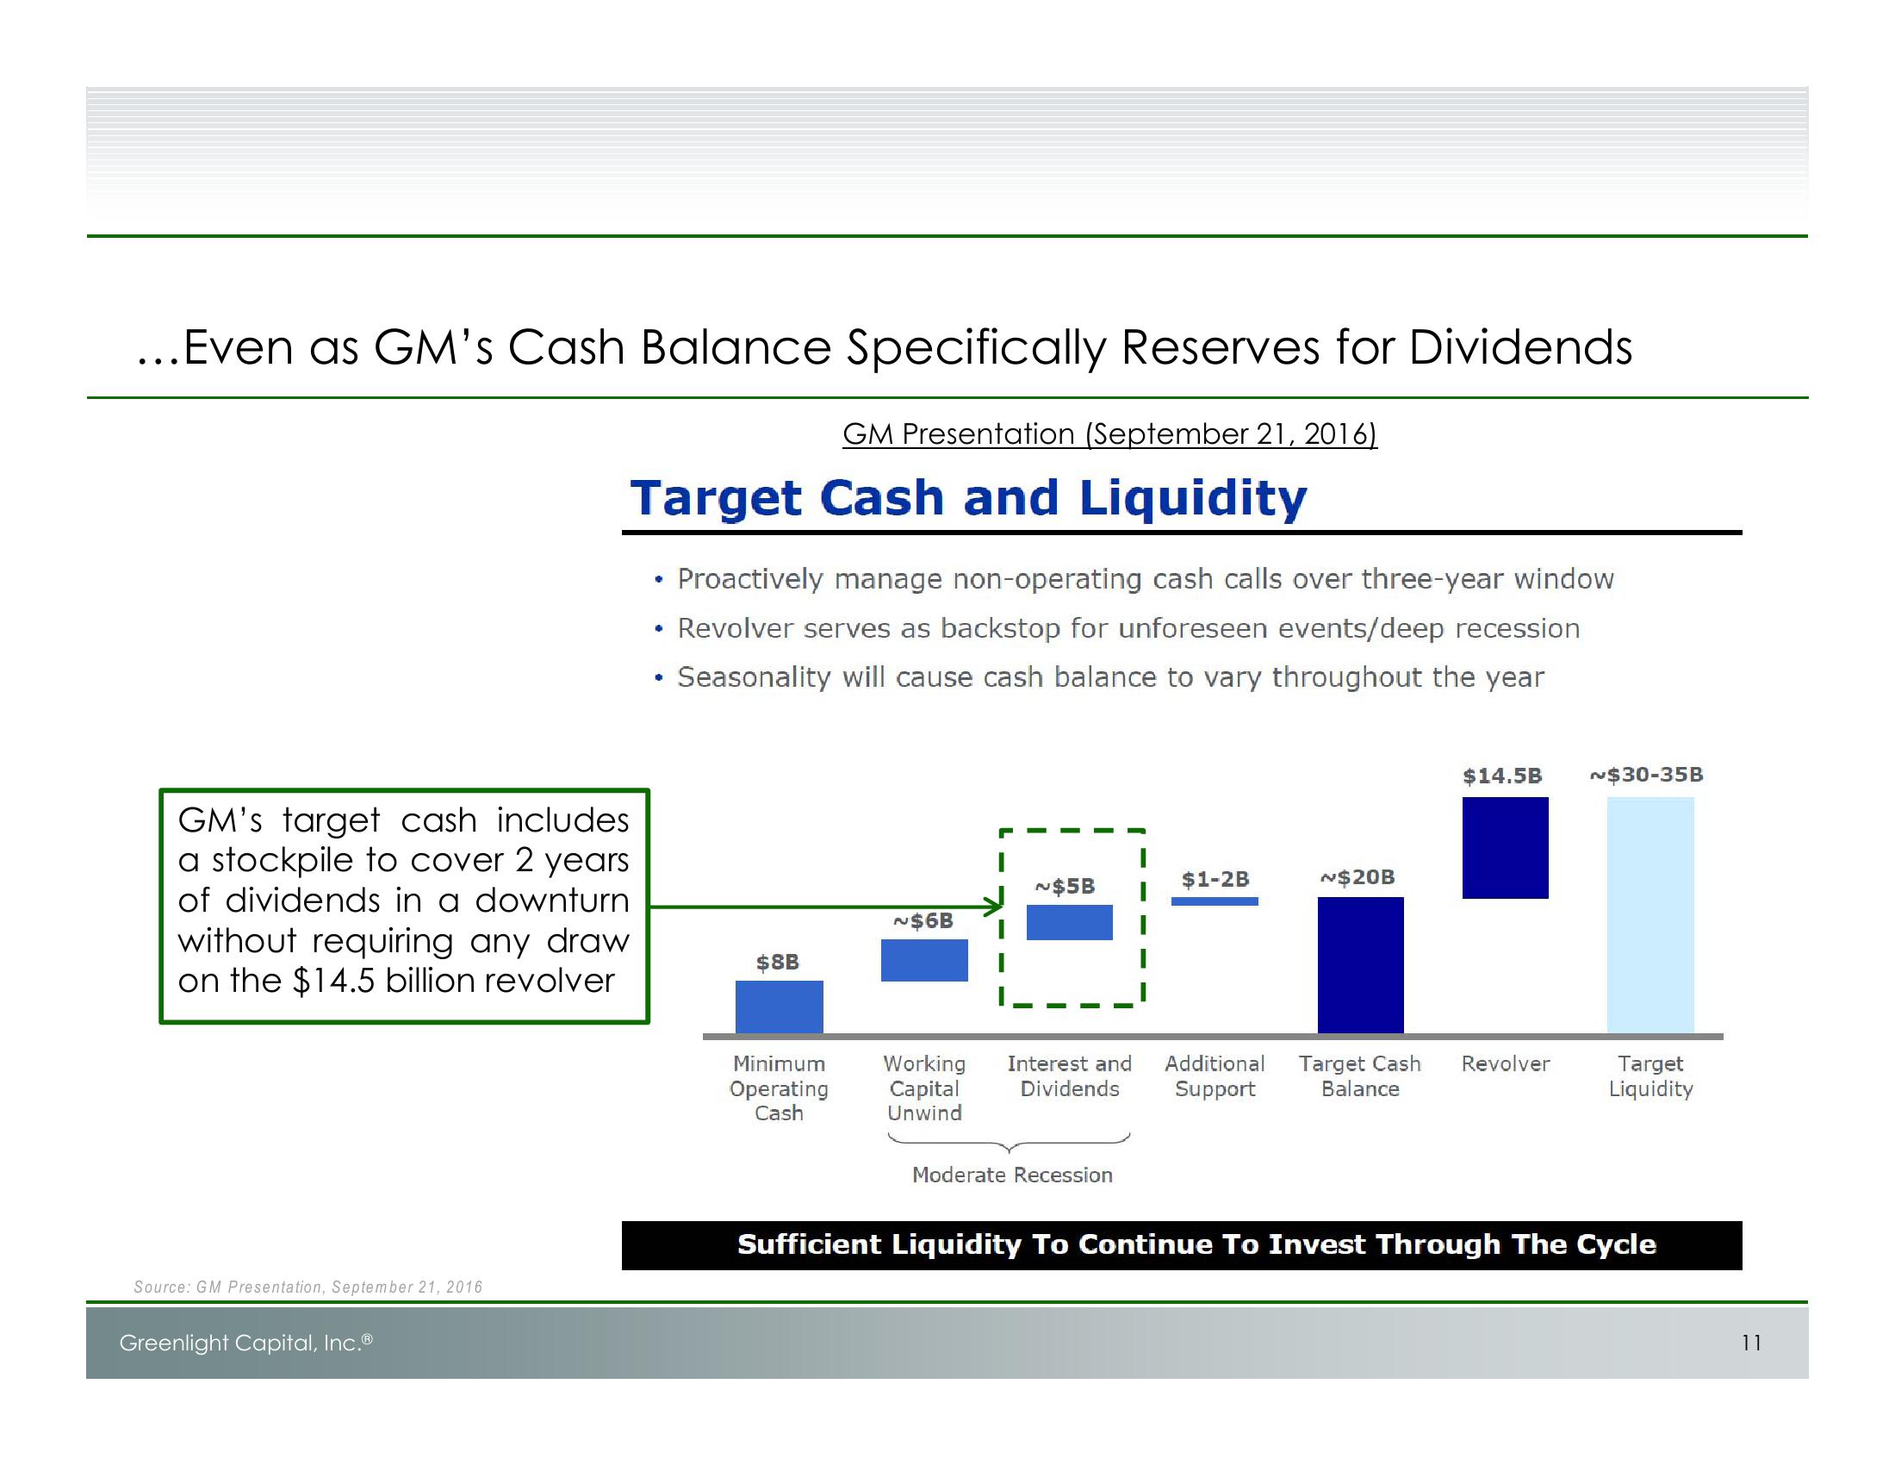Image resolution: width=1895 pixels, height=1465 pixels.
Task: Select the '$14.5B' value label
Action: pos(1503,776)
